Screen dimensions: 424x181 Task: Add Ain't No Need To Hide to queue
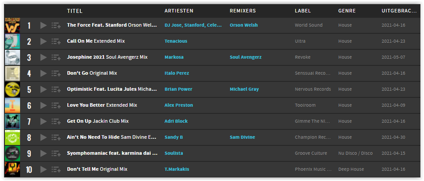(x=56, y=137)
